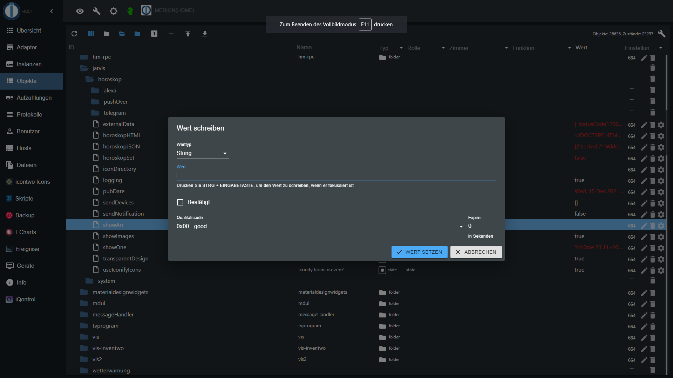Toggle the eye visibility icon in top bar
Screen dimensions: 673x378
pos(80,11)
